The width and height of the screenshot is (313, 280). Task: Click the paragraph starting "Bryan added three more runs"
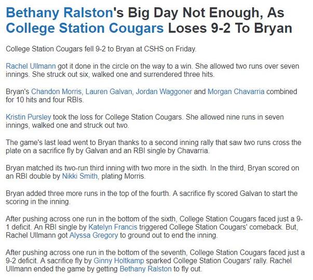click(x=152, y=197)
